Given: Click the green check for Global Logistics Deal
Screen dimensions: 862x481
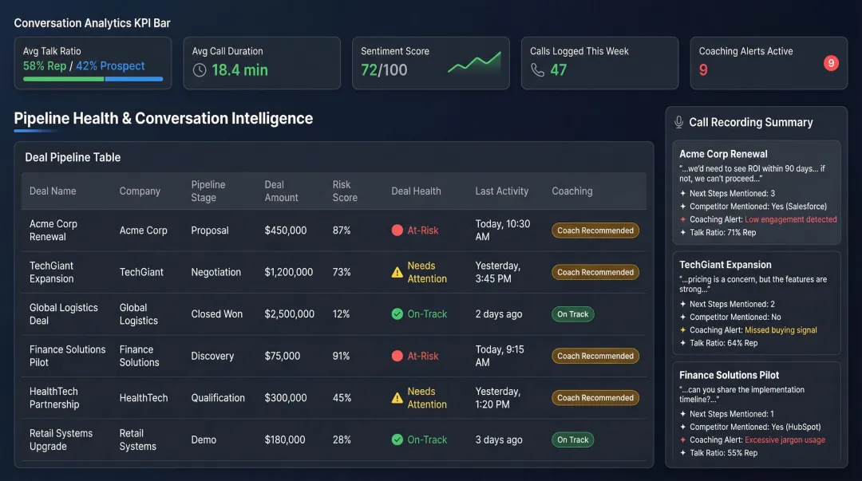Looking at the screenshot, I should [x=396, y=313].
